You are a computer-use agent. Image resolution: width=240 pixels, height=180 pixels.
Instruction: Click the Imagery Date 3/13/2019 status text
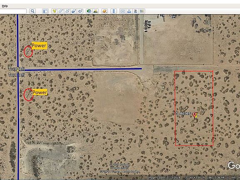(x=164, y=177)
